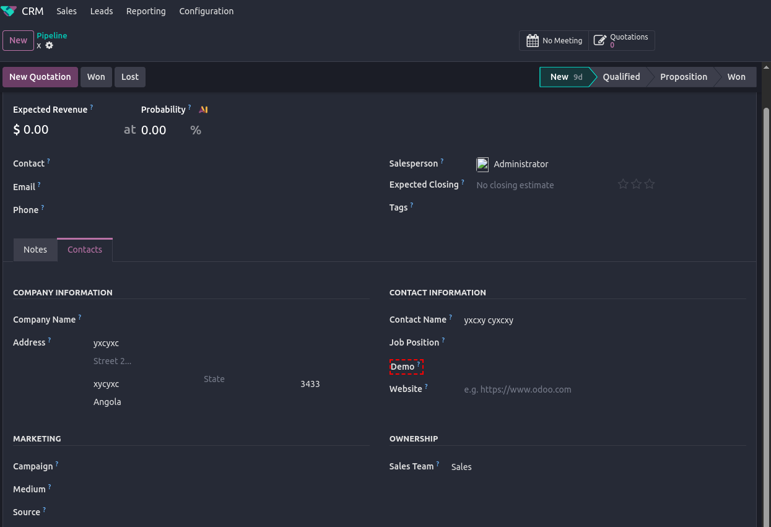The image size is (771, 527).
Task: Open the gear actions menu icon
Action: coord(50,45)
